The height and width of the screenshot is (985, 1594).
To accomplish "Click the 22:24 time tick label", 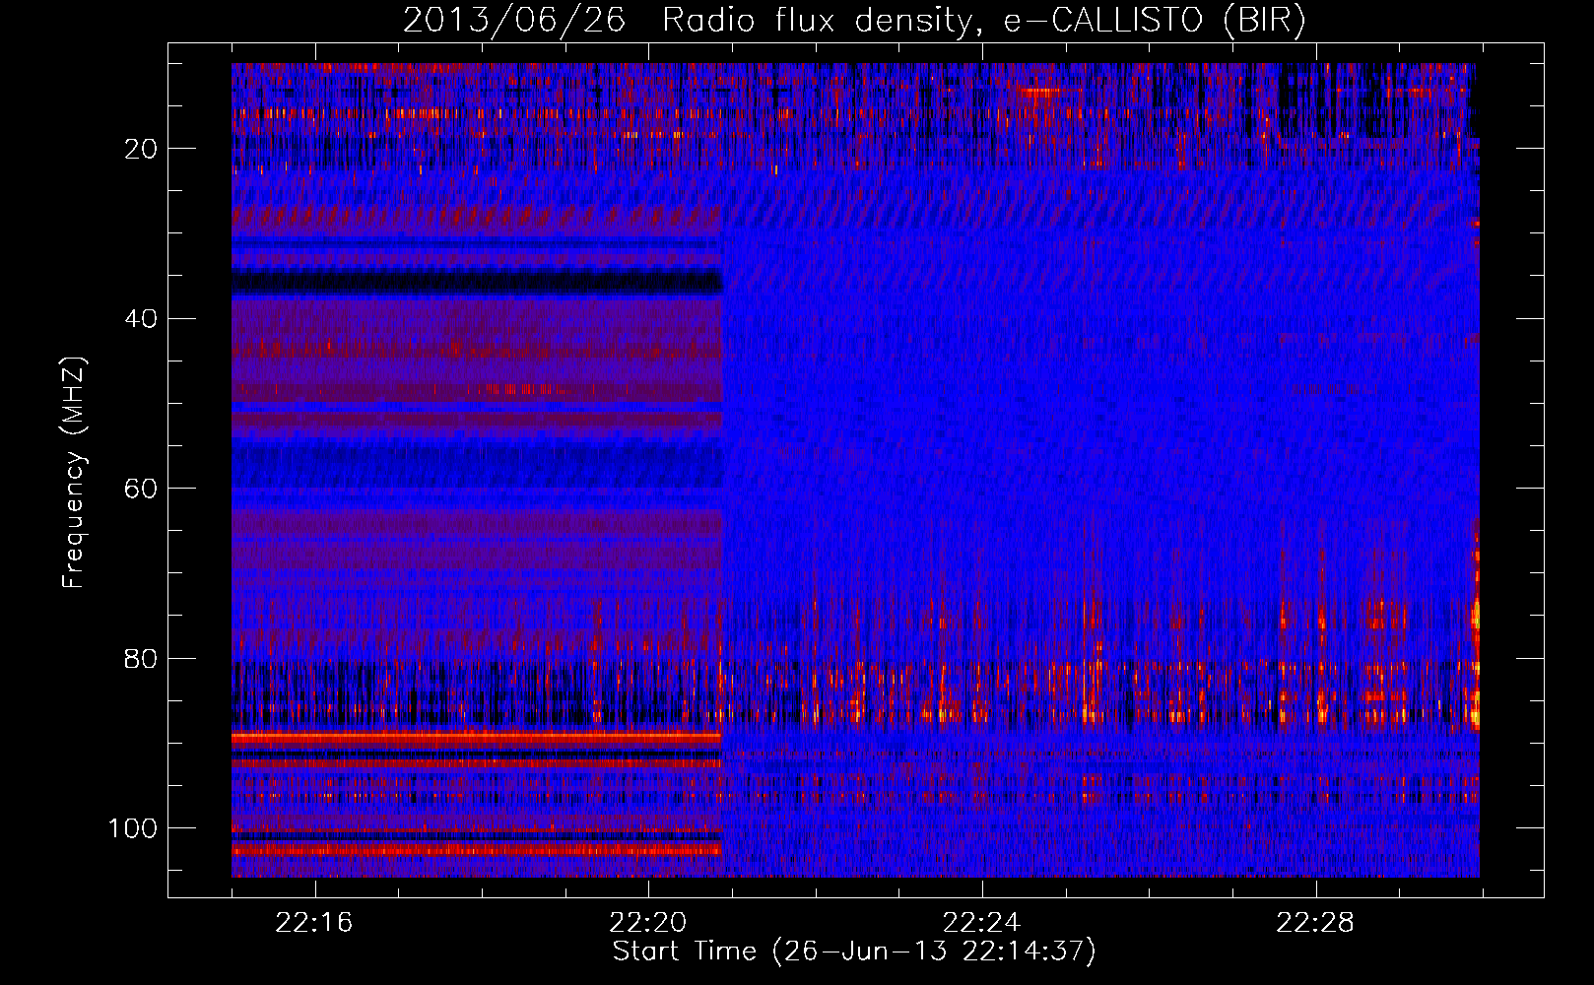I will pos(981,923).
